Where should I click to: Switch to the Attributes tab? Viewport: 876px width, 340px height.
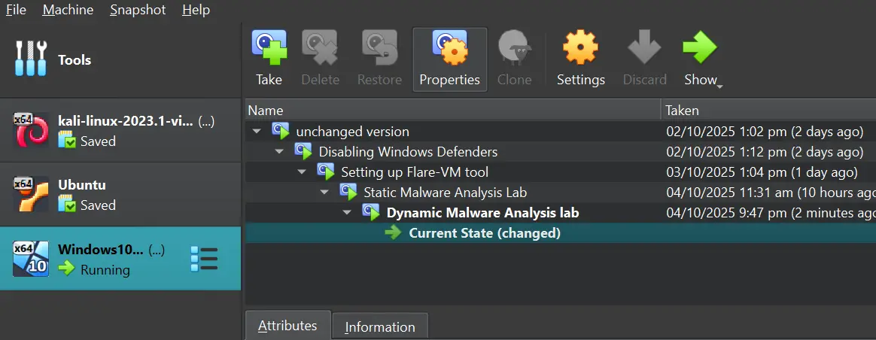coord(287,326)
